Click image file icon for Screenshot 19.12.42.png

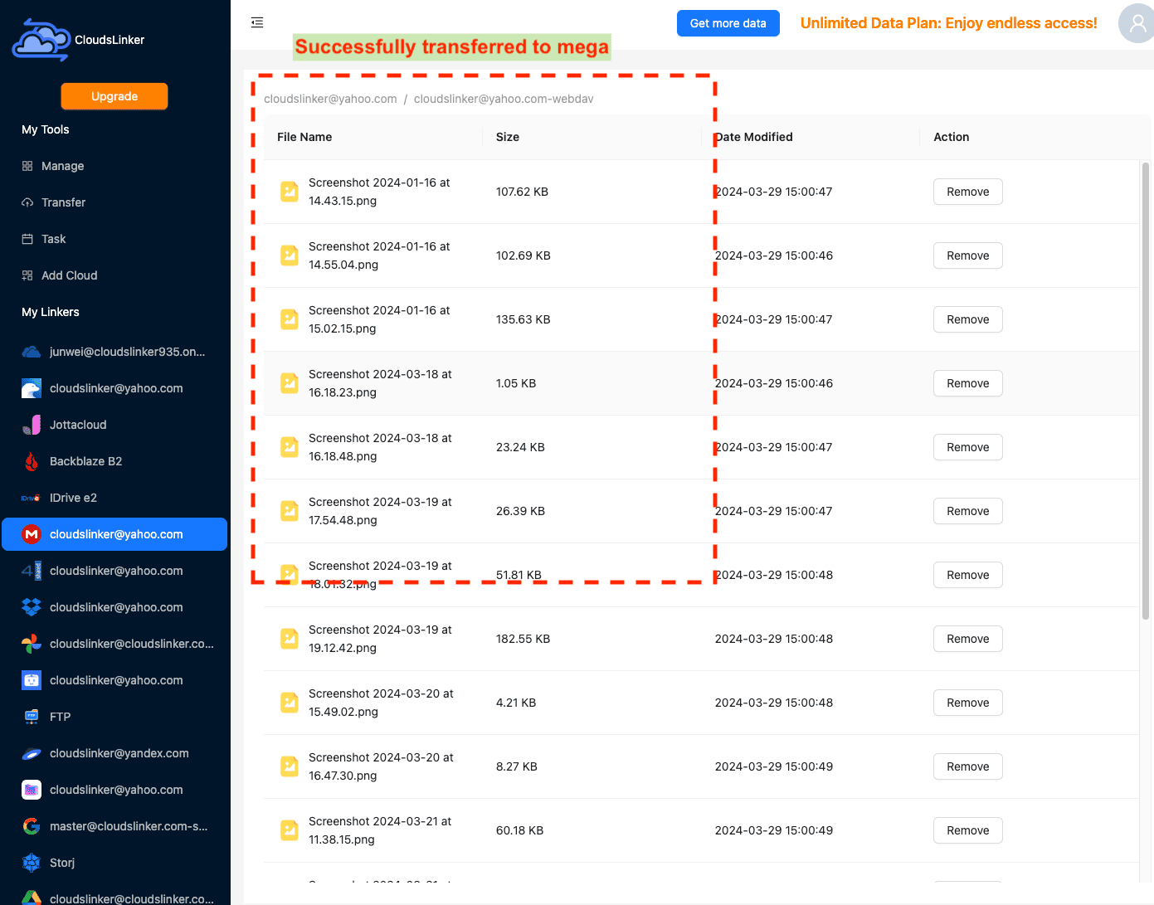click(290, 639)
